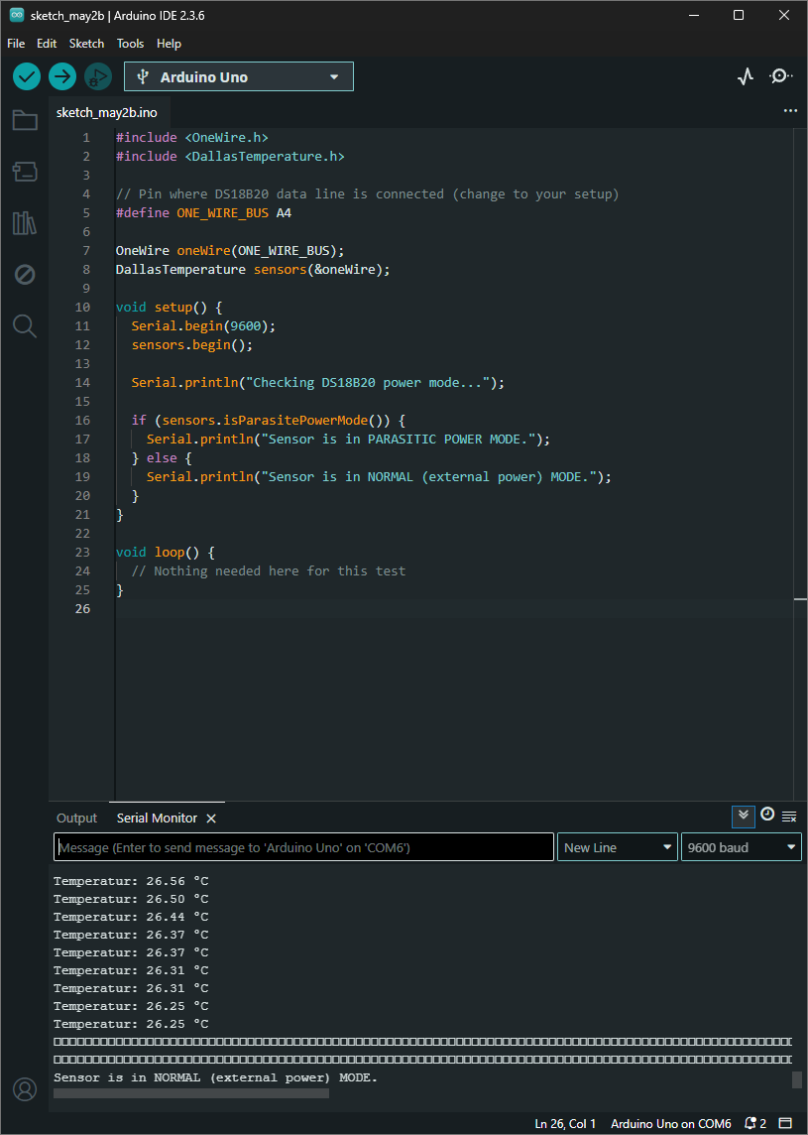Click the Verify checkmark button
Image resolution: width=808 pixels, height=1135 pixels.
click(27, 76)
